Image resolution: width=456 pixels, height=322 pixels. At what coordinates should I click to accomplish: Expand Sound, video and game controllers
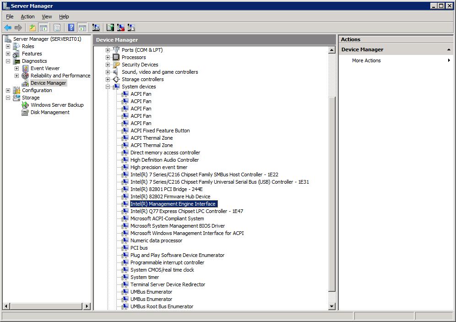tap(108, 72)
